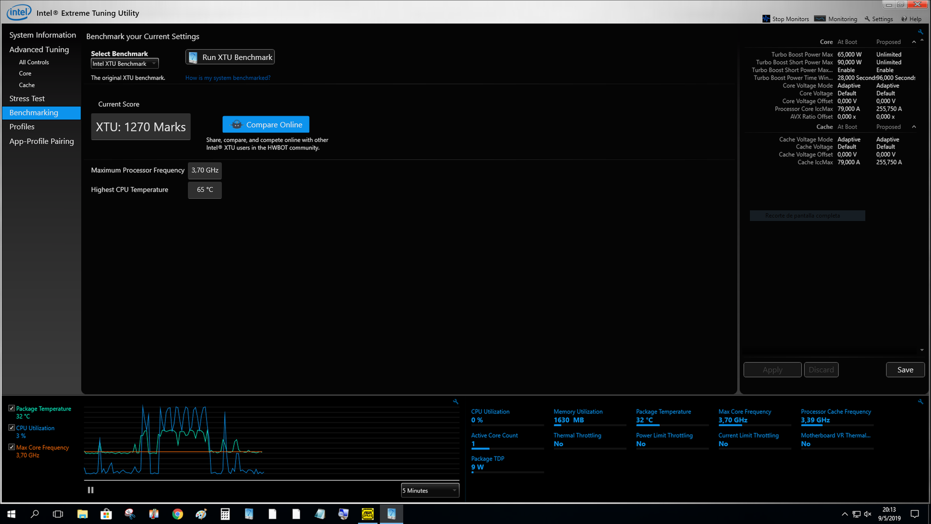Click the XTU: 1270 Marks score box
This screenshot has width=931, height=524.
click(141, 127)
